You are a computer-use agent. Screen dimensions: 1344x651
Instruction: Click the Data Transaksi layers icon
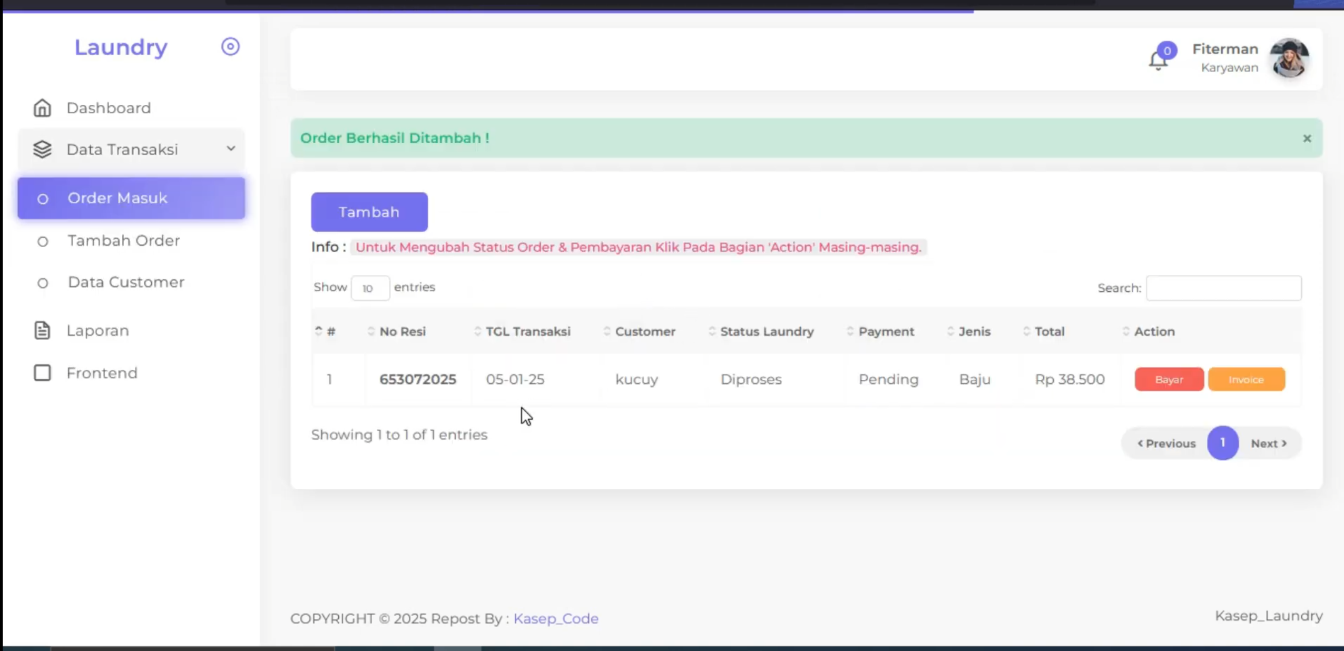pos(42,150)
